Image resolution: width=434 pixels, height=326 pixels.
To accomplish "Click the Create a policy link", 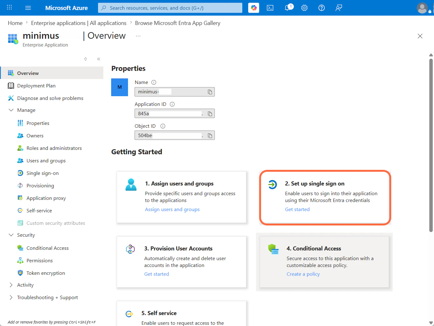I will click(x=303, y=274).
